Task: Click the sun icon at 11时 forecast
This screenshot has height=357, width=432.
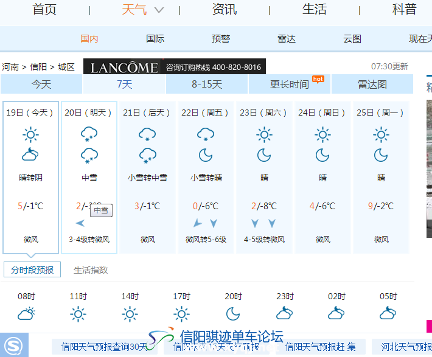Action: tap(78, 314)
